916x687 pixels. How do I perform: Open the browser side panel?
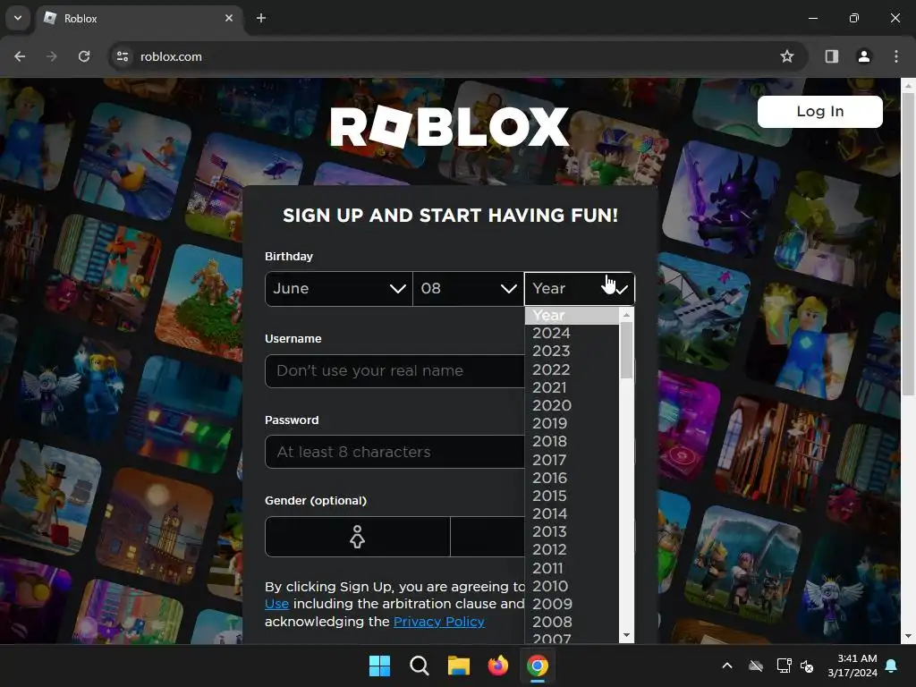[831, 56]
